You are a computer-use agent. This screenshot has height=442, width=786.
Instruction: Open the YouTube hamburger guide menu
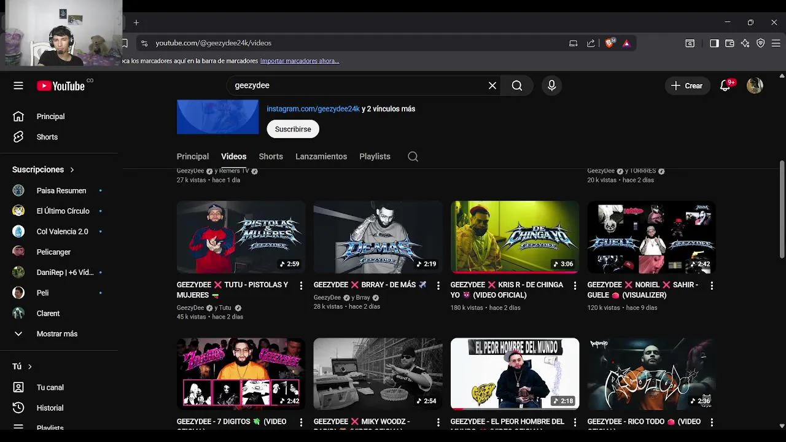click(x=18, y=86)
